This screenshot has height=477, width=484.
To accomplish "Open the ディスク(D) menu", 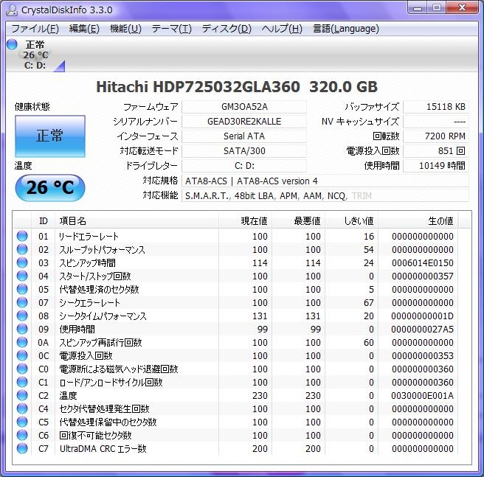I will pyautogui.click(x=227, y=29).
